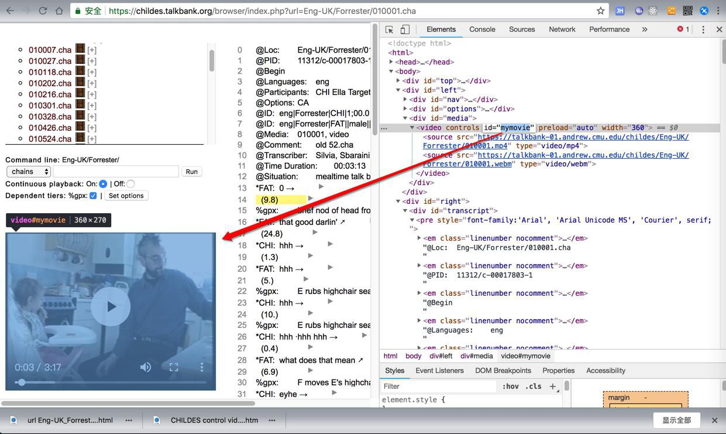Open the QR code extension icon

click(688, 11)
